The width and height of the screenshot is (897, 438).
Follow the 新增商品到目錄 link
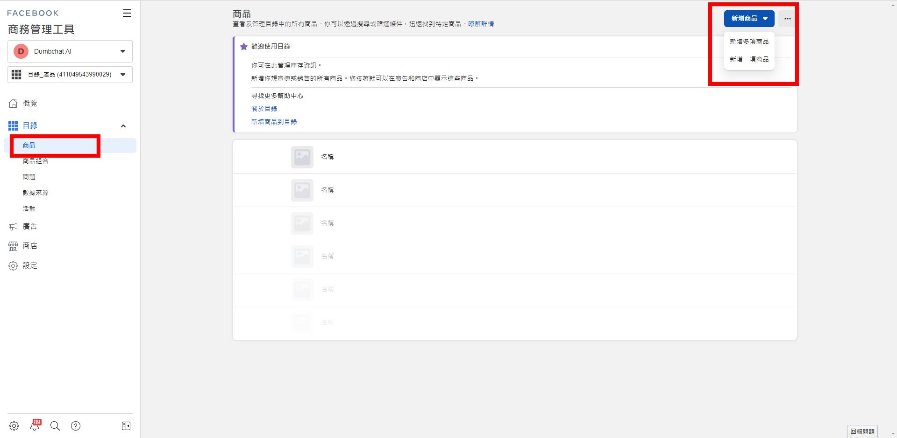click(274, 122)
